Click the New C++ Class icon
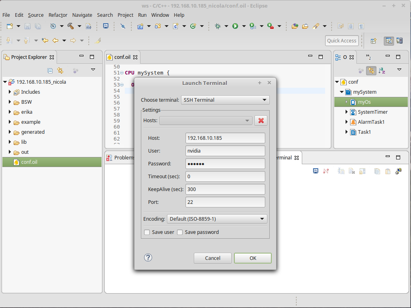 click(193, 26)
